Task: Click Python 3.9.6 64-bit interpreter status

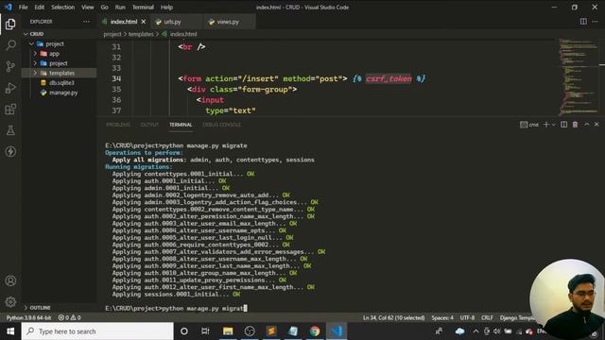Action: [28, 317]
